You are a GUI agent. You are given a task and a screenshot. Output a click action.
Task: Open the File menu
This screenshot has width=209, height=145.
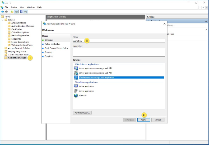6,7
